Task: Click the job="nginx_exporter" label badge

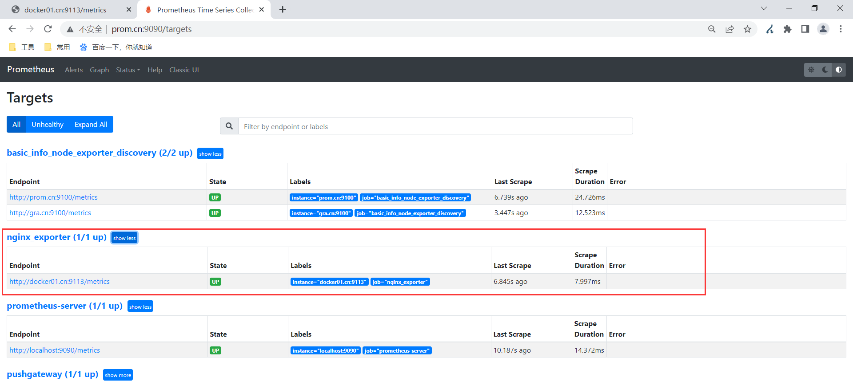Action: coord(400,282)
